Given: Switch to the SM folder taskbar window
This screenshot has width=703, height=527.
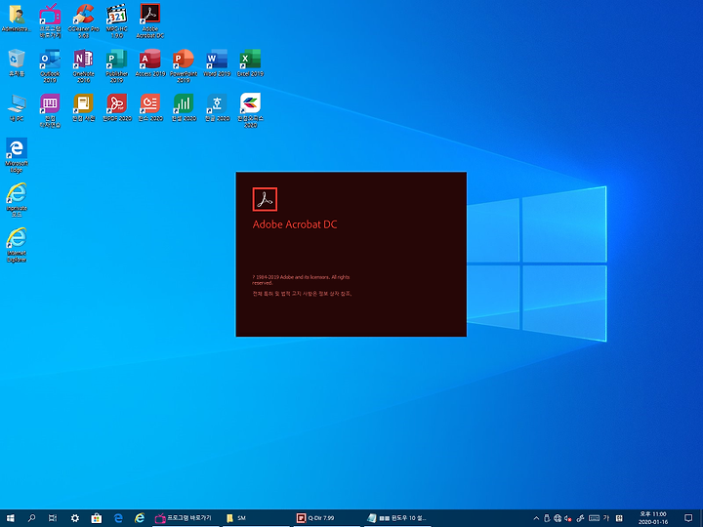Looking at the screenshot, I should [256, 518].
